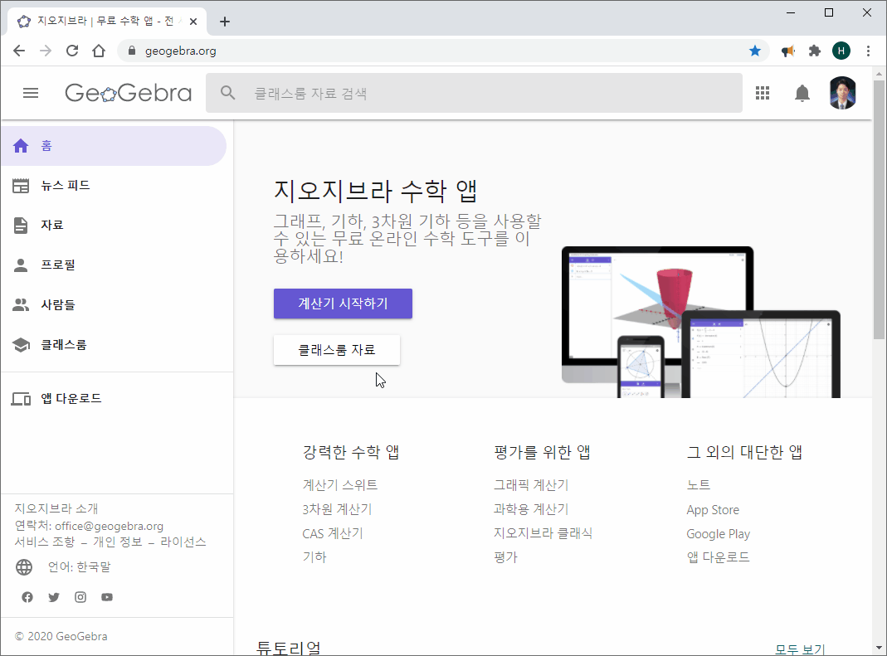Screen dimensions: 887x656
Task: Open 라이선스 link
Action: coord(183,542)
